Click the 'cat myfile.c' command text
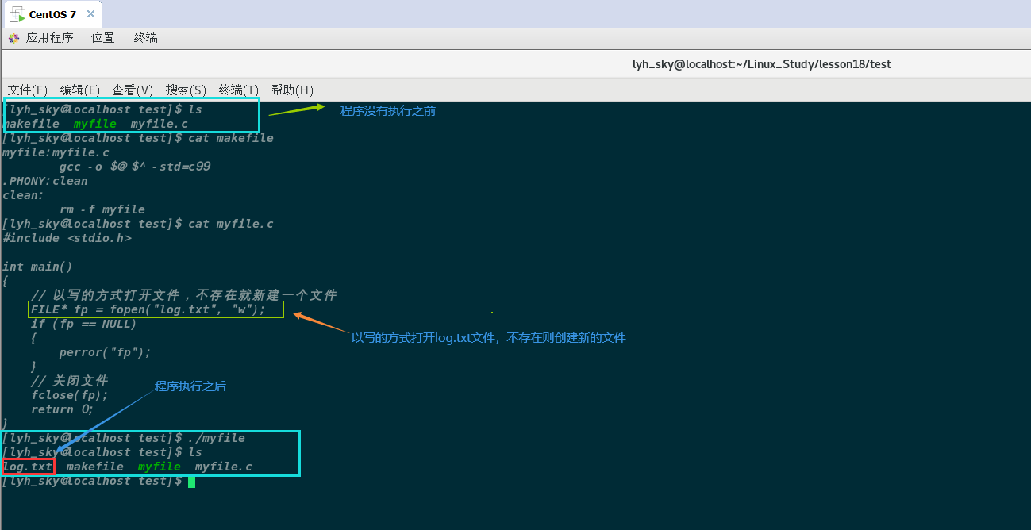Image resolution: width=1031 pixels, height=530 pixels. [x=231, y=224]
